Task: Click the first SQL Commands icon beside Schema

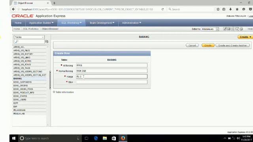Action: (225, 29)
